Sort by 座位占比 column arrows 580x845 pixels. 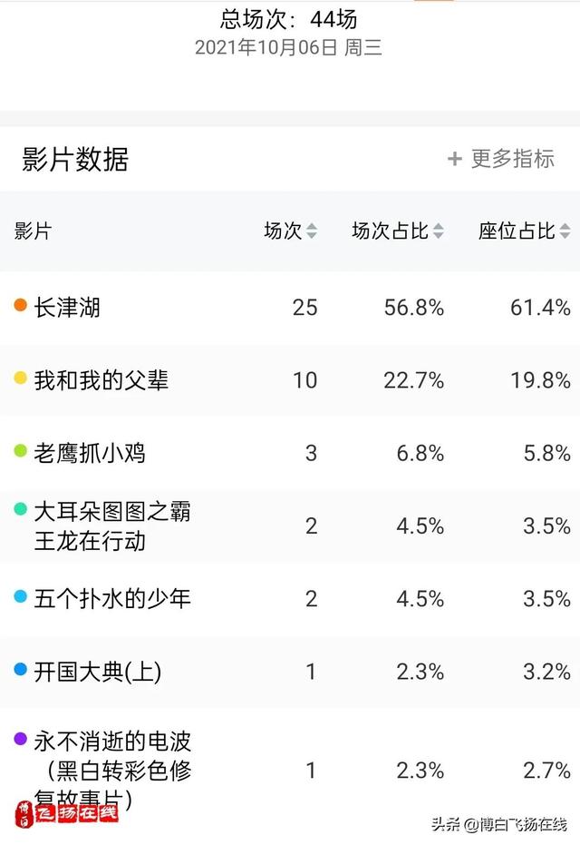click(565, 231)
